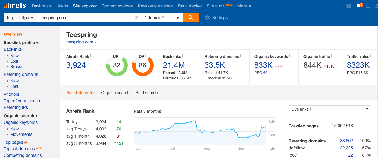Click the 22,325 dofollow count
Image resolution: width=378 pixels, height=158 pixels.
pos(346,148)
